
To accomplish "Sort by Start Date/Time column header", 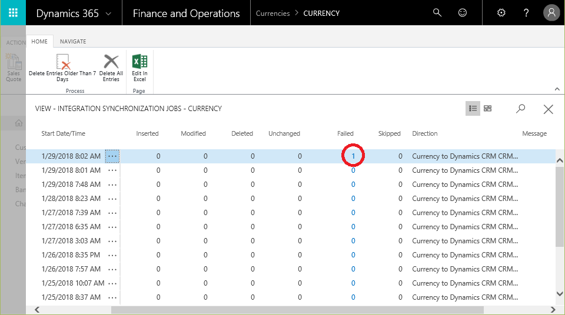I will pyautogui.click(x=64, y=133).
